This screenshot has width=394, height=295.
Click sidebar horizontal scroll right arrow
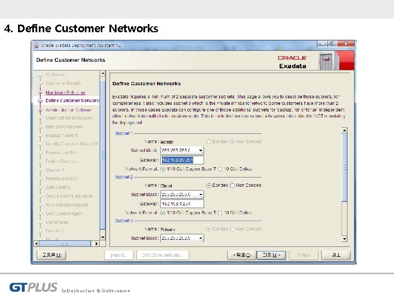coord(96,244)
